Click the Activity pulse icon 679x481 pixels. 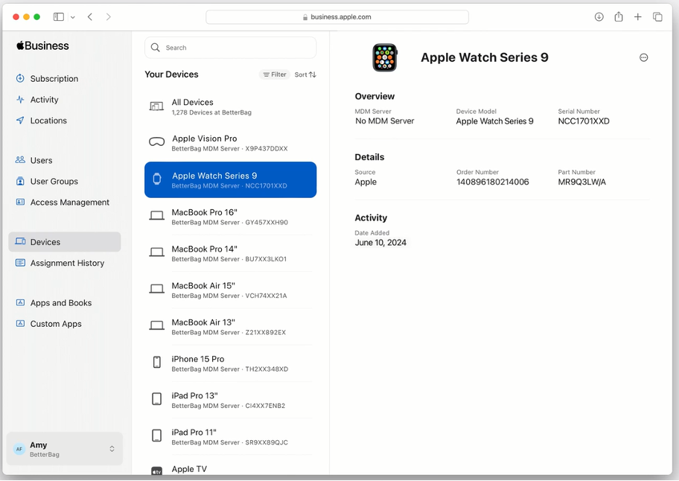(x=20, y=99)
